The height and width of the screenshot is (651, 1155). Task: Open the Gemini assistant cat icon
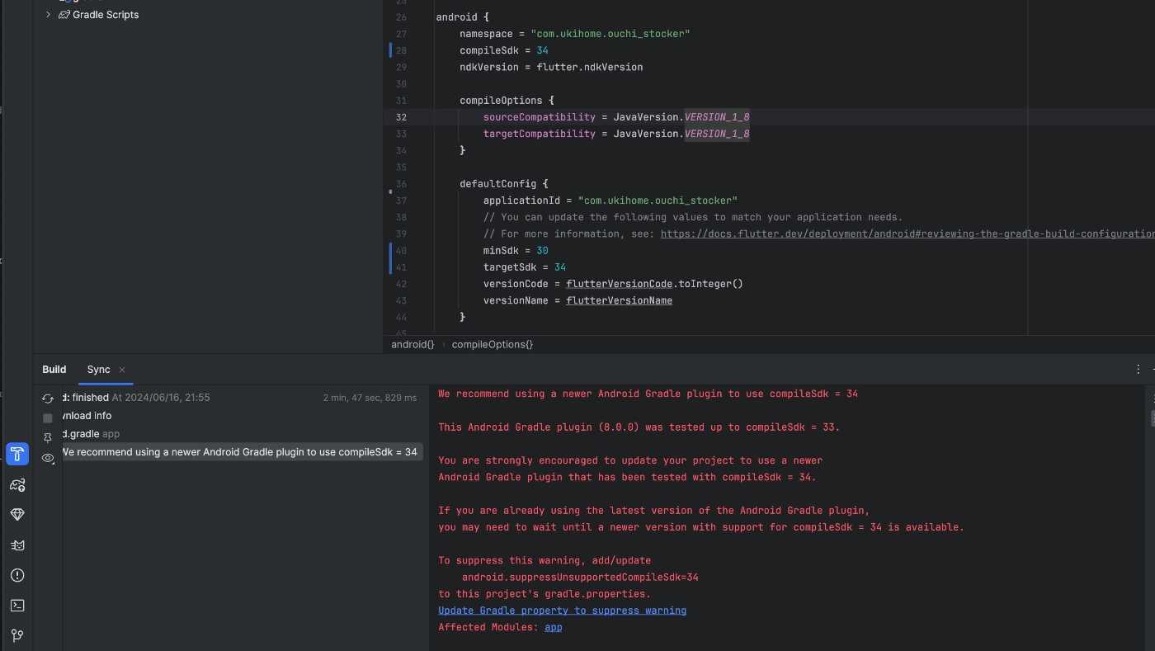click(x=17, y=545)
